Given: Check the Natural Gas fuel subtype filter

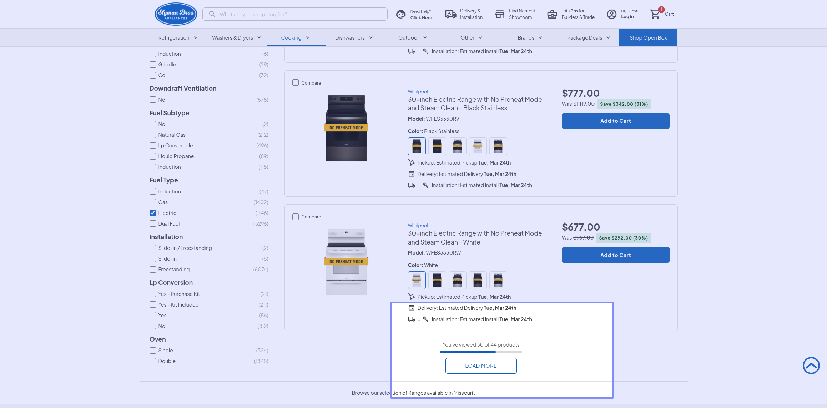Looking at the screenshot, I should click(153, 135).
